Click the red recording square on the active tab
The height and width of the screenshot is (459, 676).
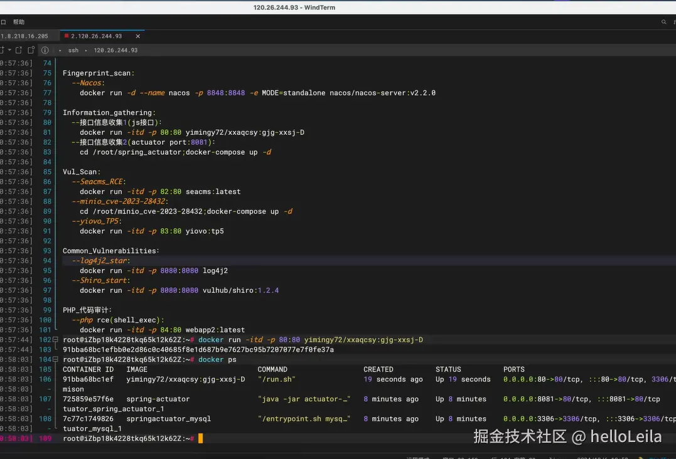68,36
